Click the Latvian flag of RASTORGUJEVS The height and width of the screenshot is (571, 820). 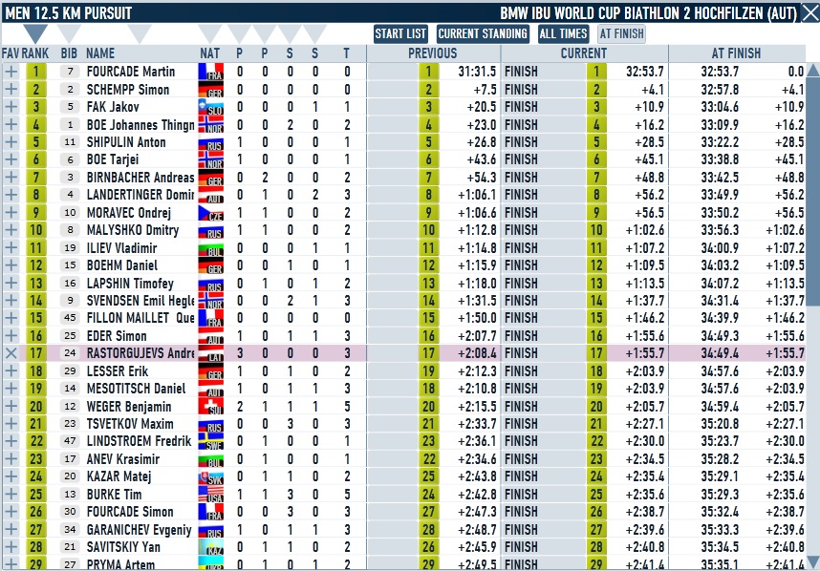[x=211, y=353]
